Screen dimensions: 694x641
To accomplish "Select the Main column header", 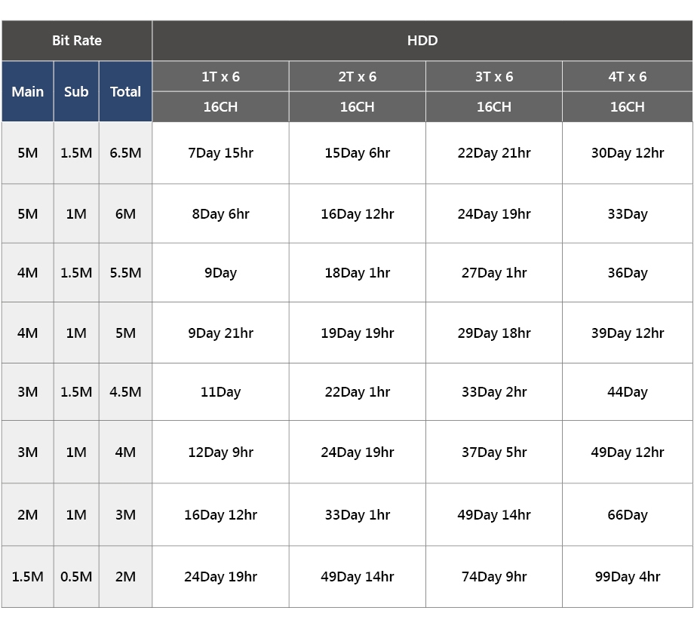I will [27, 91].
